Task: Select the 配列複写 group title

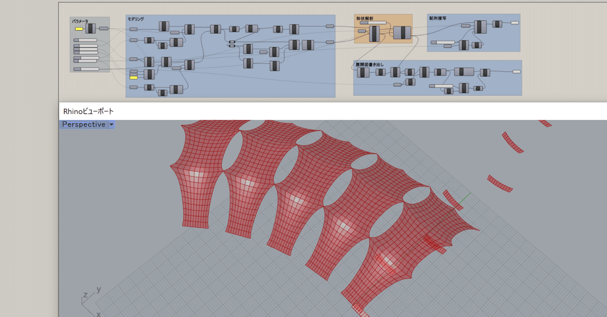Action: 438,18
